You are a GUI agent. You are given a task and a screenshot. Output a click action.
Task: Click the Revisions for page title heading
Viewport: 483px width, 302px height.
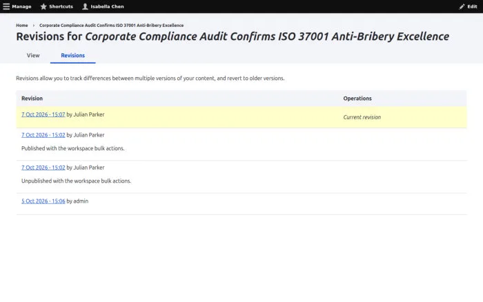[233, 37]
